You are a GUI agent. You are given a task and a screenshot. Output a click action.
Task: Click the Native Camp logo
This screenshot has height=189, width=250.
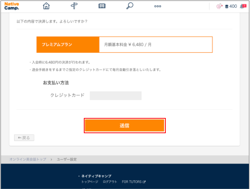(12, 6)
